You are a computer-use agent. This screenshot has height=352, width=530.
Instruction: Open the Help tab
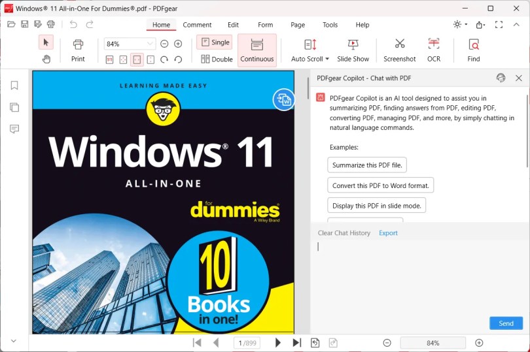pyautogui.click(x=362, y=25)
